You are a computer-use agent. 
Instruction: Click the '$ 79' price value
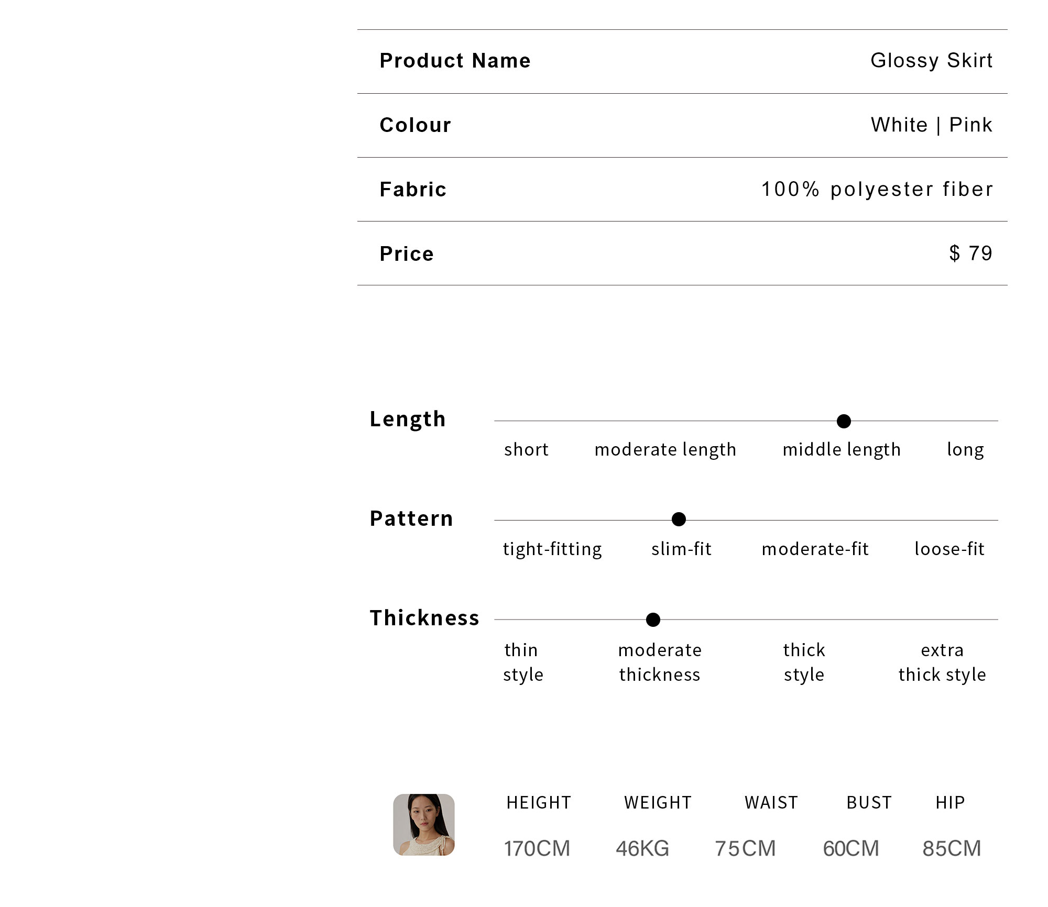[971, 253]
